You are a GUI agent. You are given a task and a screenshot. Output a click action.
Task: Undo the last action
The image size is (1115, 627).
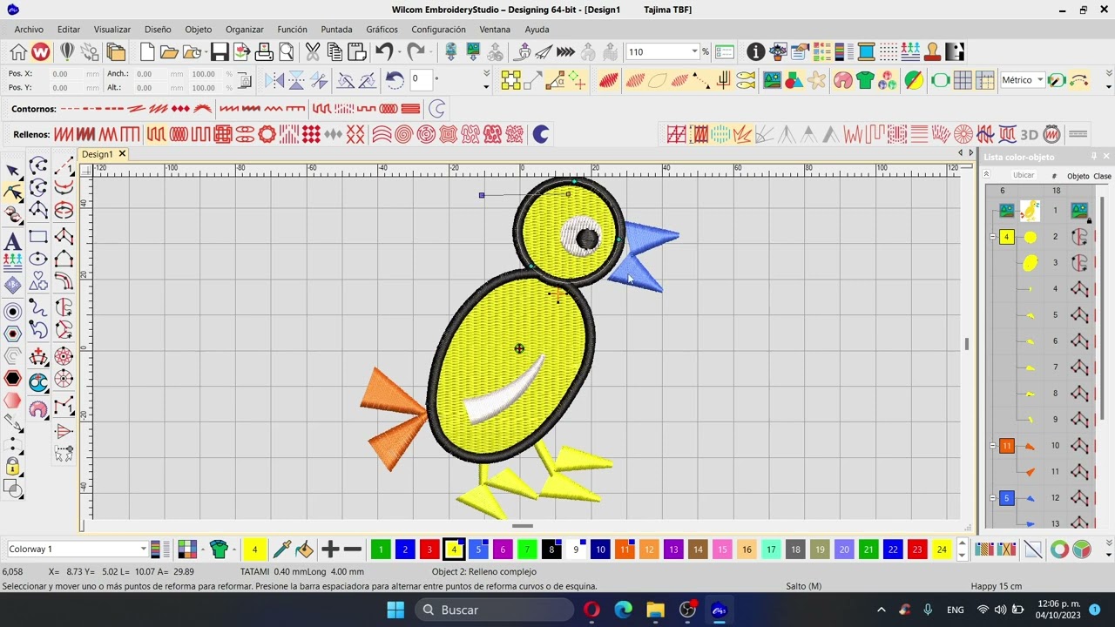[384, 52]
